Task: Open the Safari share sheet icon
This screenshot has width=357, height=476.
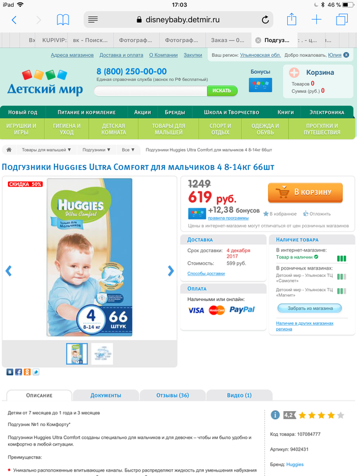Action: [x=292, y=19]
